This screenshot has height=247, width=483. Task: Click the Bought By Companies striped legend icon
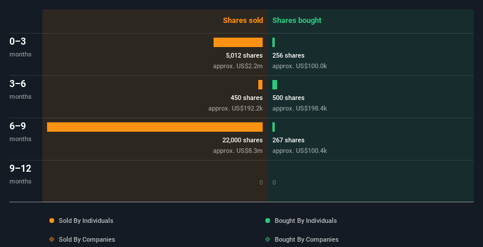(268, 239)
